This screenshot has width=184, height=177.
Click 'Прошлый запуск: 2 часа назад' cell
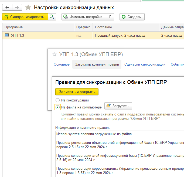coord(126,35)
